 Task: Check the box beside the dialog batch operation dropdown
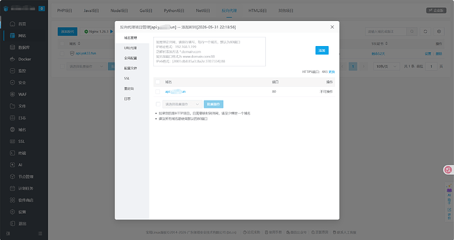click(158, 105)
